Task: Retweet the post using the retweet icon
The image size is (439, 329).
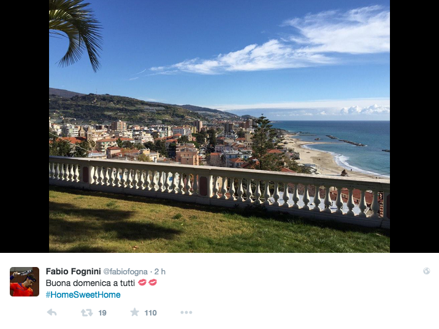Action: point(87,312)
